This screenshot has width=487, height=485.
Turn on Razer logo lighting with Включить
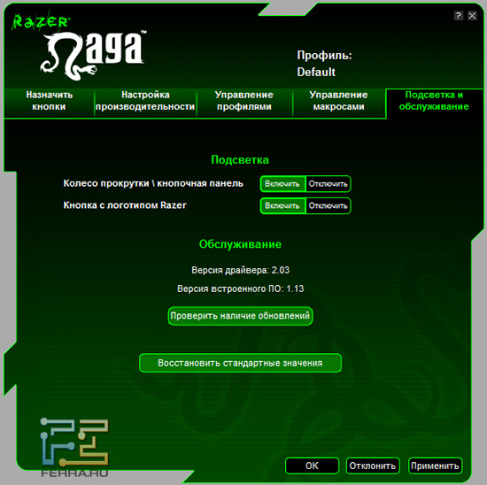(x=282, y=206)
